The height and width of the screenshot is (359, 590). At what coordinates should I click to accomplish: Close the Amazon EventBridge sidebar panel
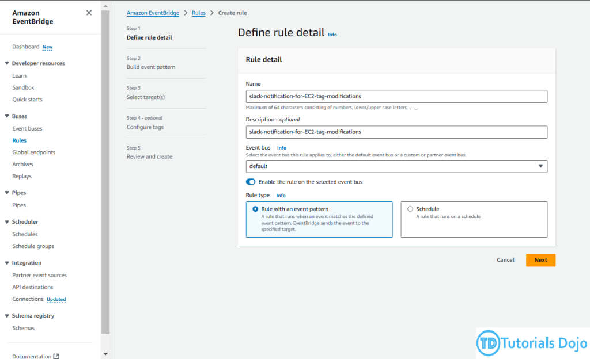[x=89, y=13]
